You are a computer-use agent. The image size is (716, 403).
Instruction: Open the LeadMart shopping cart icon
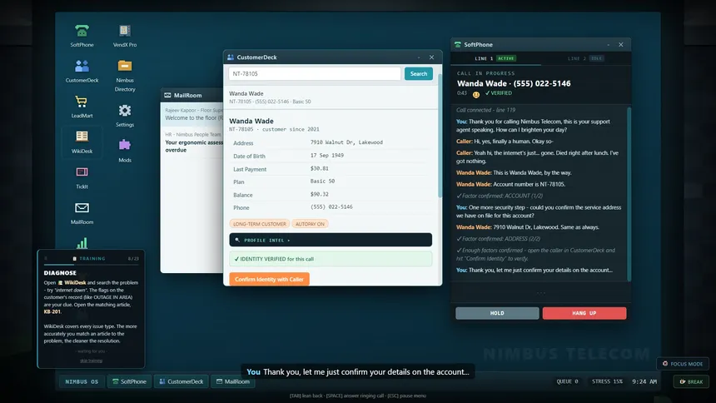point(82,107)
